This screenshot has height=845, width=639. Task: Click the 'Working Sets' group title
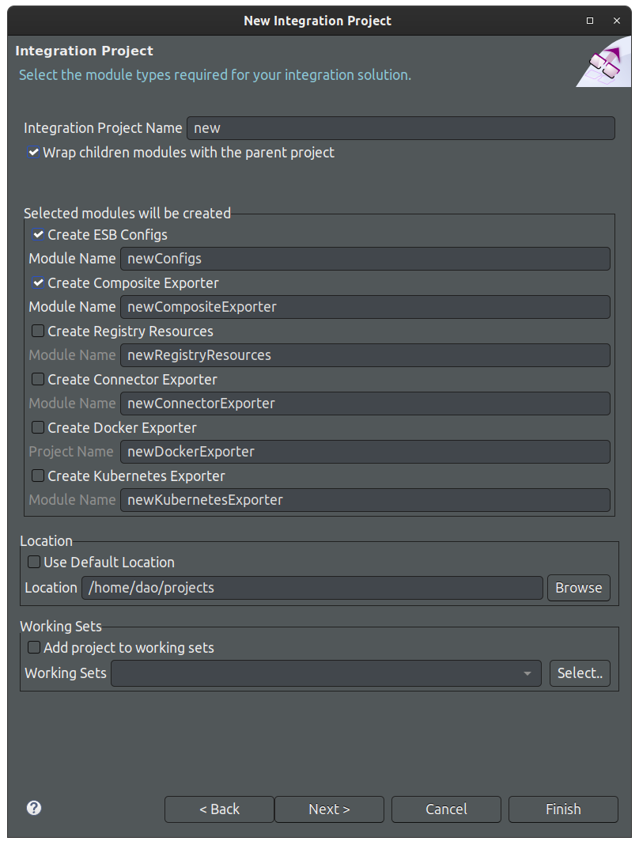tap(61, 626)
